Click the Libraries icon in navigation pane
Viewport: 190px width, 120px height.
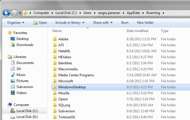pyautogui.click(x=10, y=57)
